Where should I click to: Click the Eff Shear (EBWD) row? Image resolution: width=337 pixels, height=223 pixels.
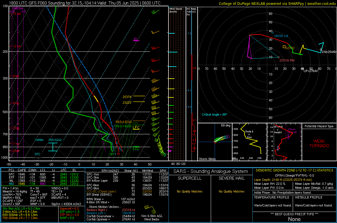(127, 195)
